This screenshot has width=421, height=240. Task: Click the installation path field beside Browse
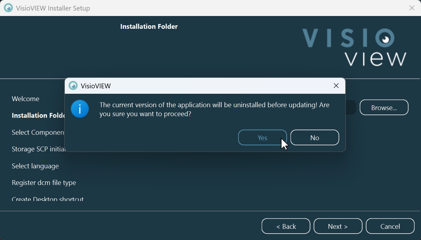pos(350,108)
